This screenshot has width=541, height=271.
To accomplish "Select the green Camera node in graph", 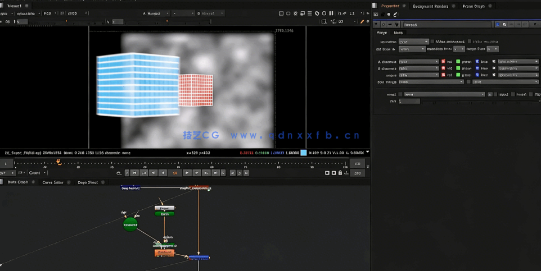I will [x=130, y=224].
